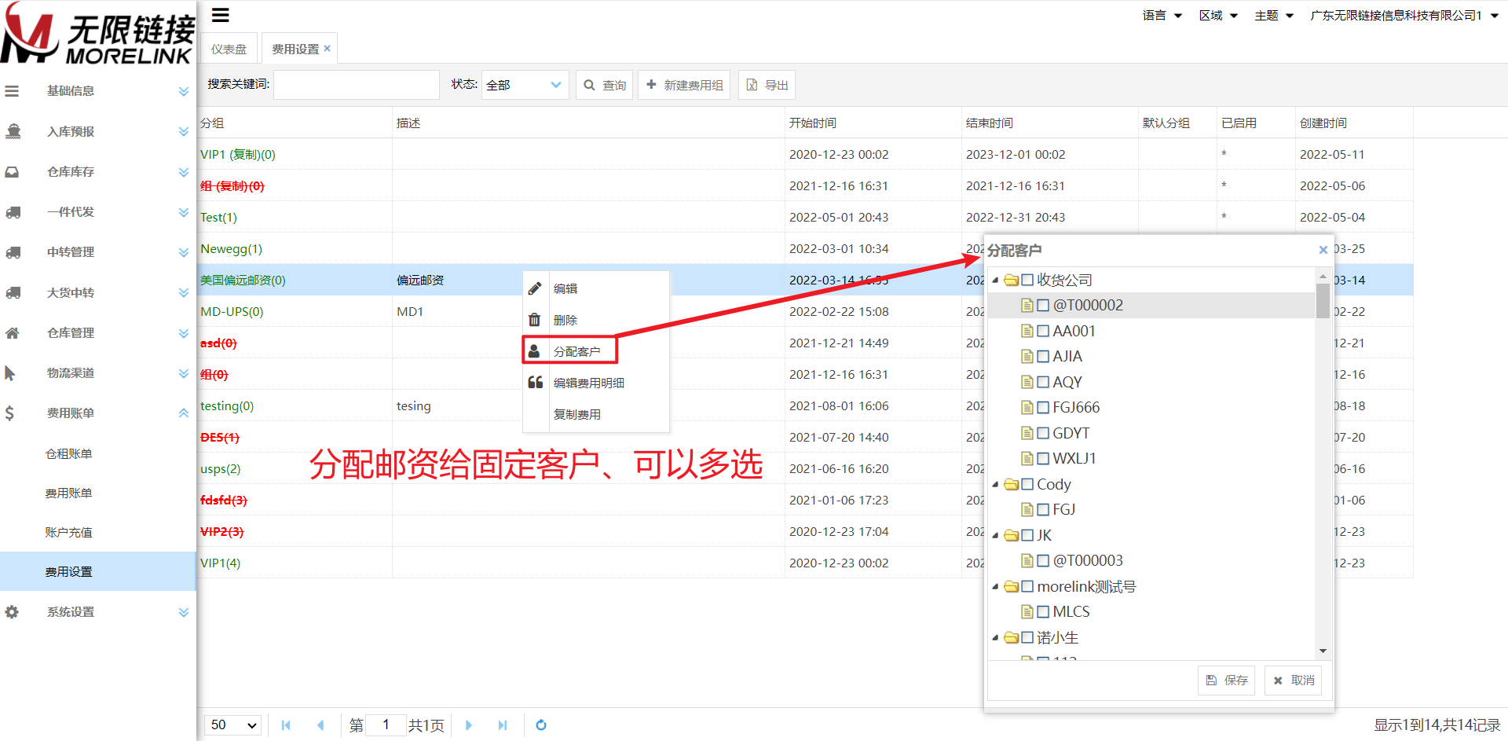The width and height of the screenshot is (1508, 741).
Task: Collapse the 收货公司 tree node
Action: pos(995,280)
